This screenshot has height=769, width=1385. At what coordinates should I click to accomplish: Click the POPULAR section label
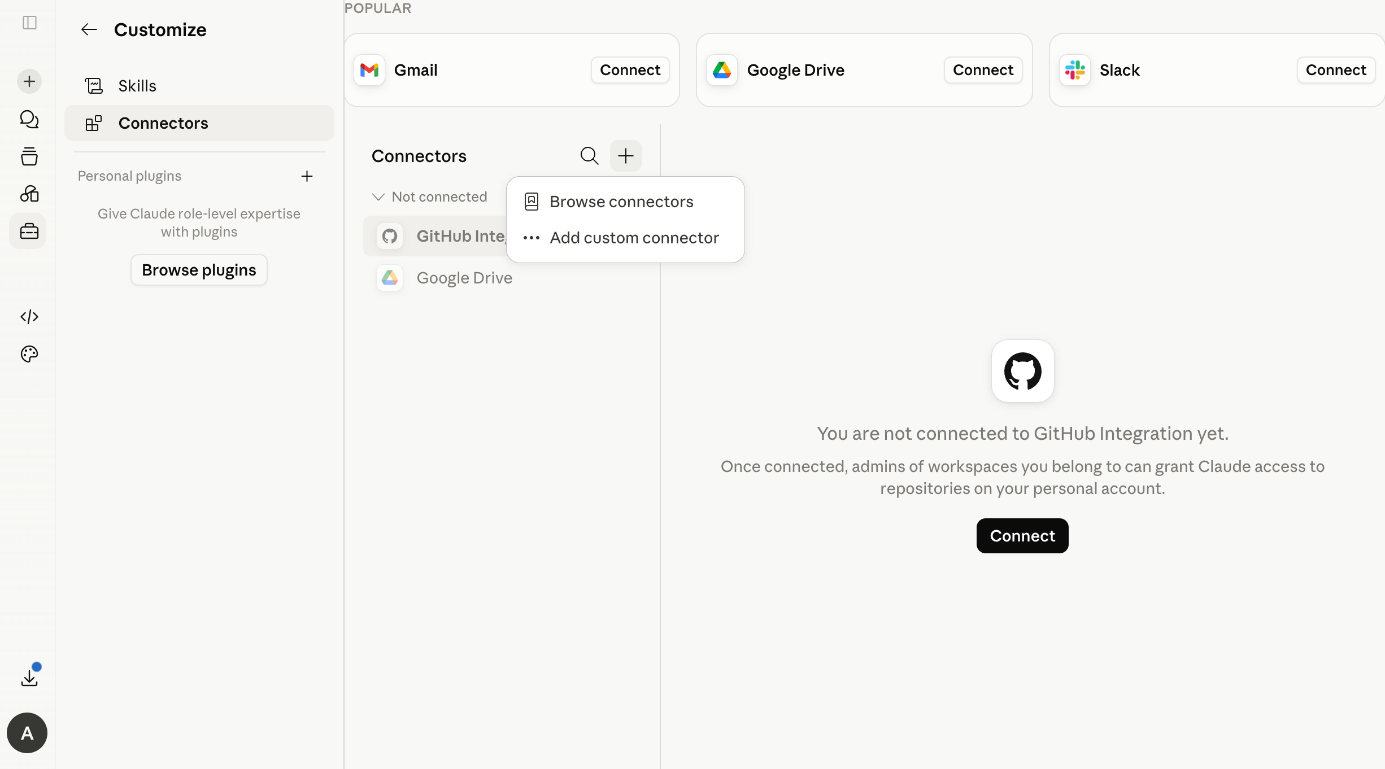tap(378, 8)
